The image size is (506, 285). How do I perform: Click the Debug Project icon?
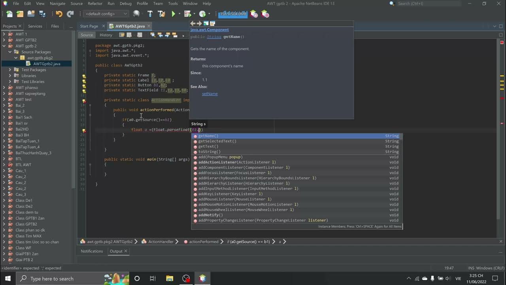tap(188, 14)
